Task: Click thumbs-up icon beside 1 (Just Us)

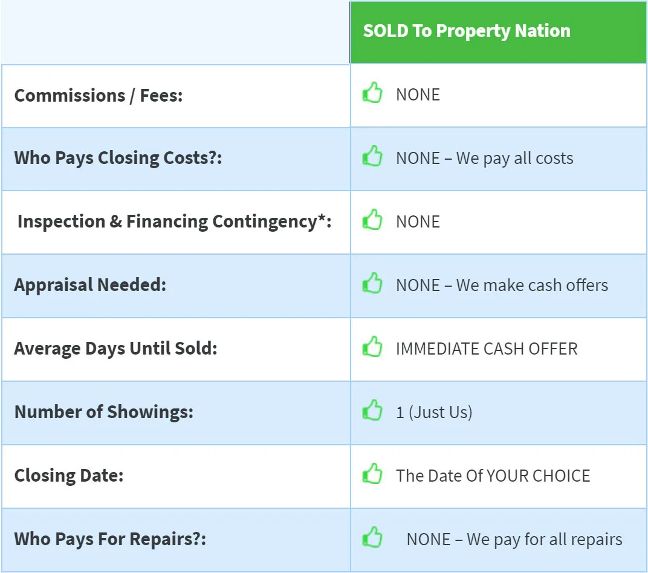Action: (x=372, y=410)
